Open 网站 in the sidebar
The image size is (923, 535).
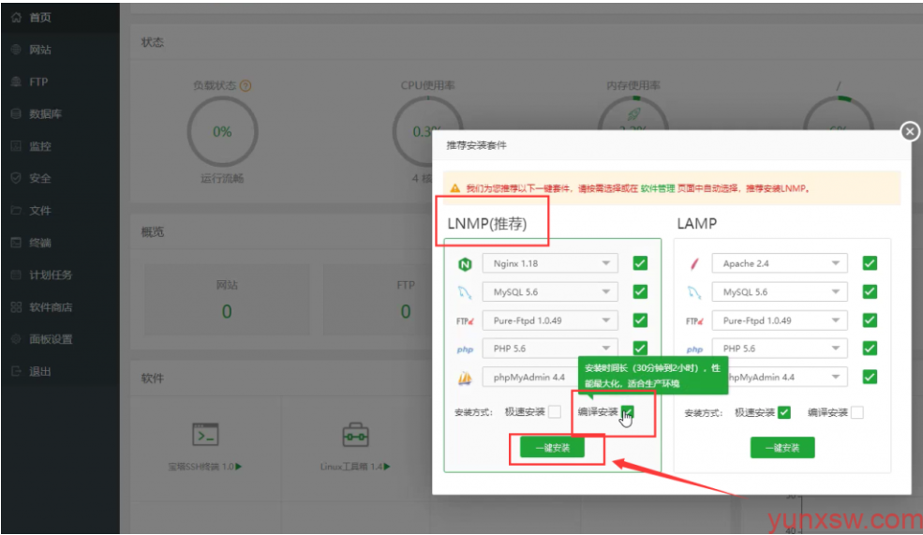coord(60,50)
